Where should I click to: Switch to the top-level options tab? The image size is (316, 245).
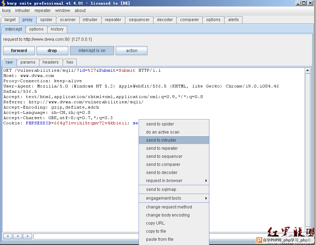pos(213,20)
